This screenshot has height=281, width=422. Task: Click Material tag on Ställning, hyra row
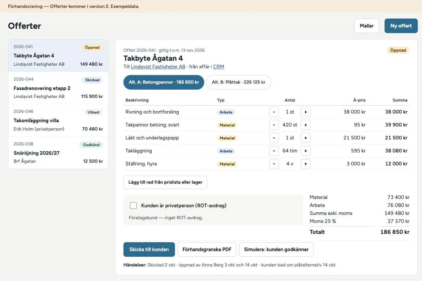click(x=227, y=164)
